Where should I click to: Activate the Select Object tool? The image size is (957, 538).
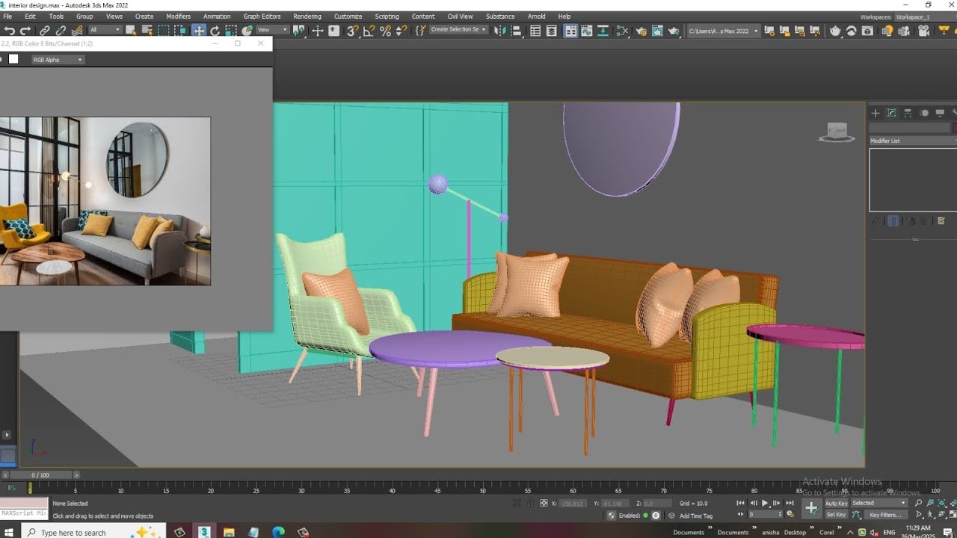tap(131, 31)
